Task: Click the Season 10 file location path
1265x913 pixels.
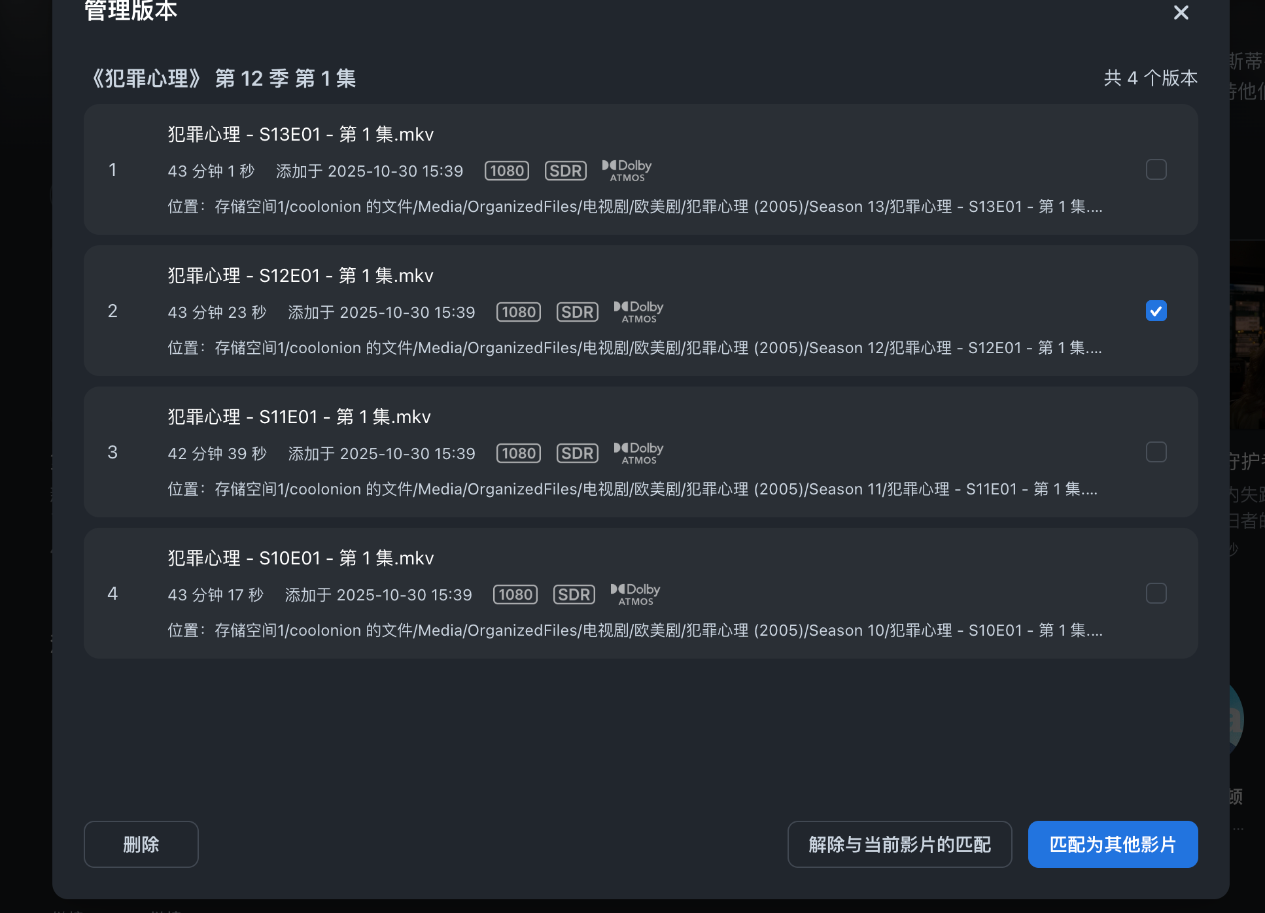Action: 634,630
